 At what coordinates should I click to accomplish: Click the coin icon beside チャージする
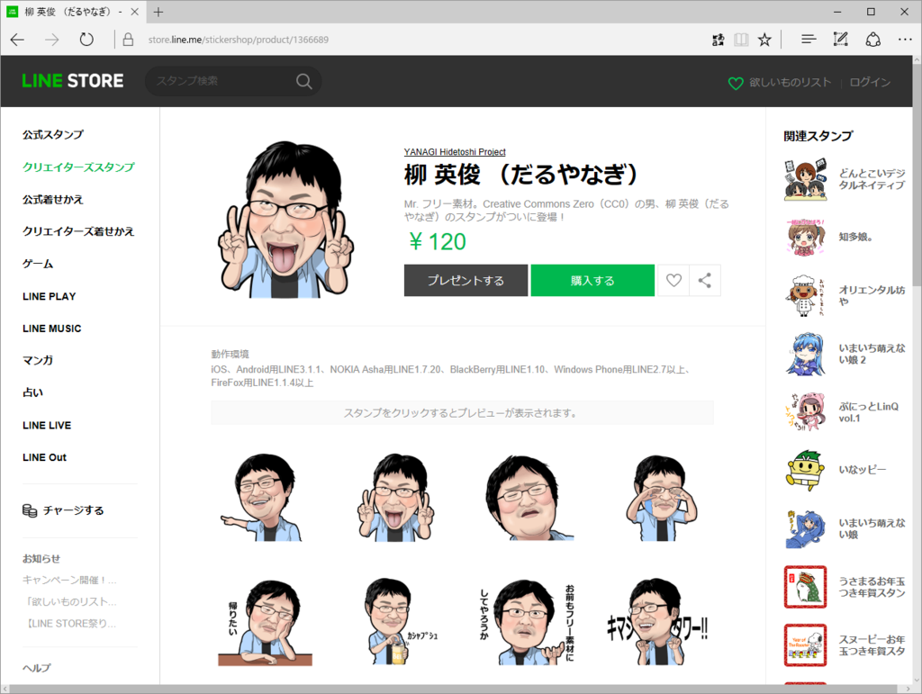[x=31, y=510]
